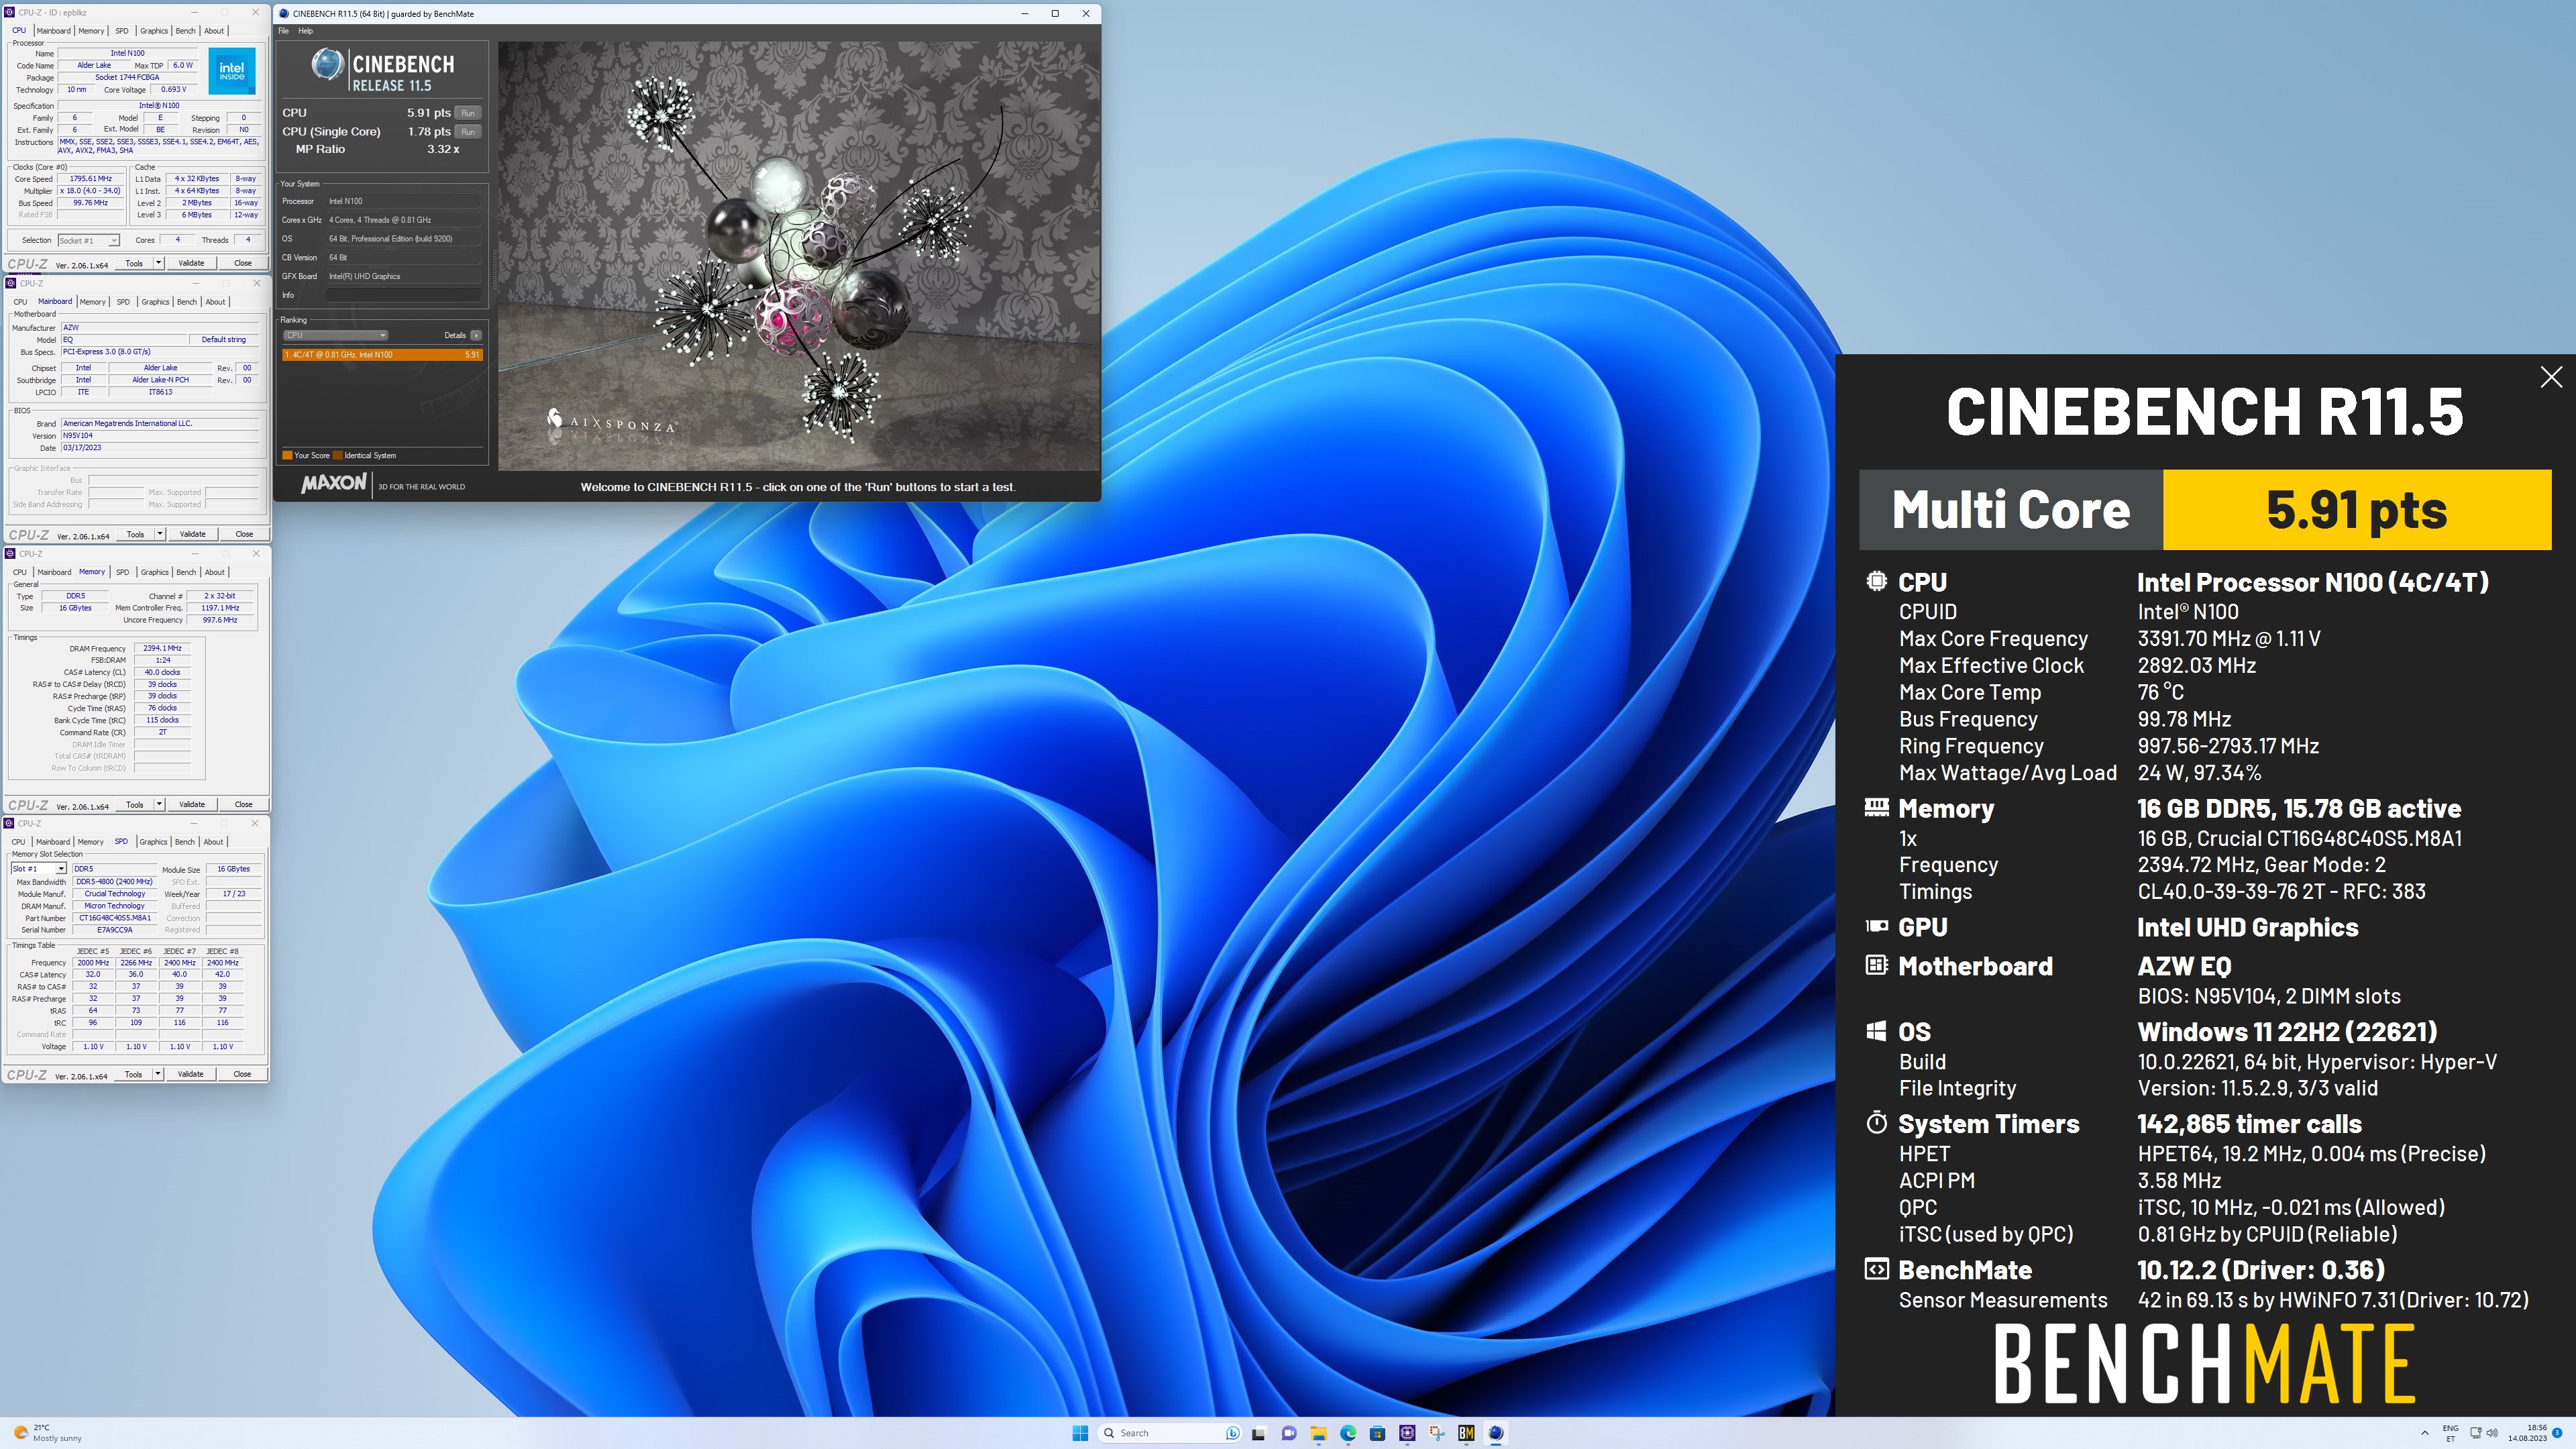Viewport: 2576px width, 1449px height.
Task: Select the orange Intel N100 ranking bar
Action: tap(383, 355)
